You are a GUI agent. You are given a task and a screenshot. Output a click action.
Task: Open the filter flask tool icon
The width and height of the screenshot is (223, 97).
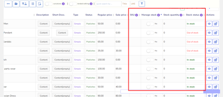24,4
